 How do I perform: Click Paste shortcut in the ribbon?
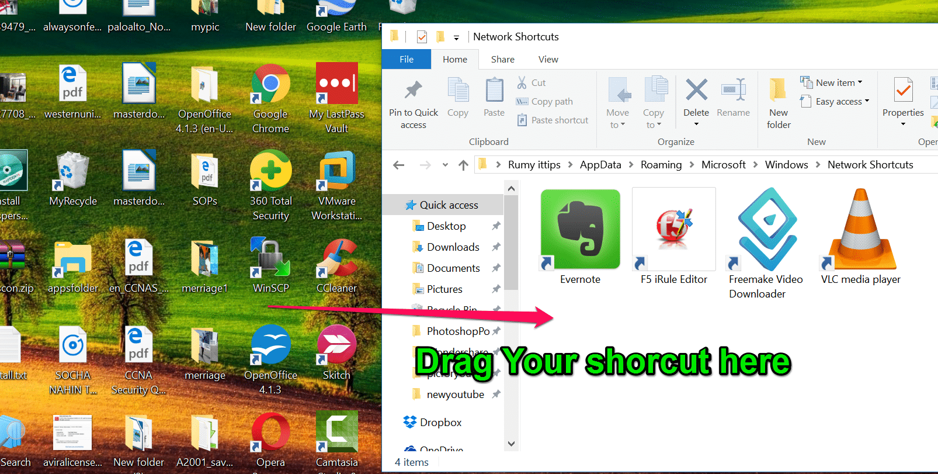(553, 120)
